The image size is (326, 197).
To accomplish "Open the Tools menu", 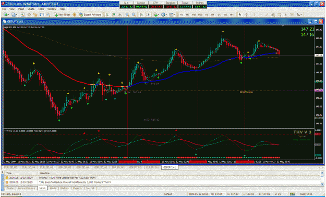I will tap(41, 9).
